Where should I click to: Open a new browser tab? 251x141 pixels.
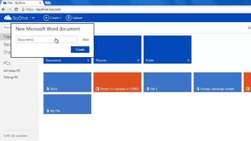click(48, 3)
